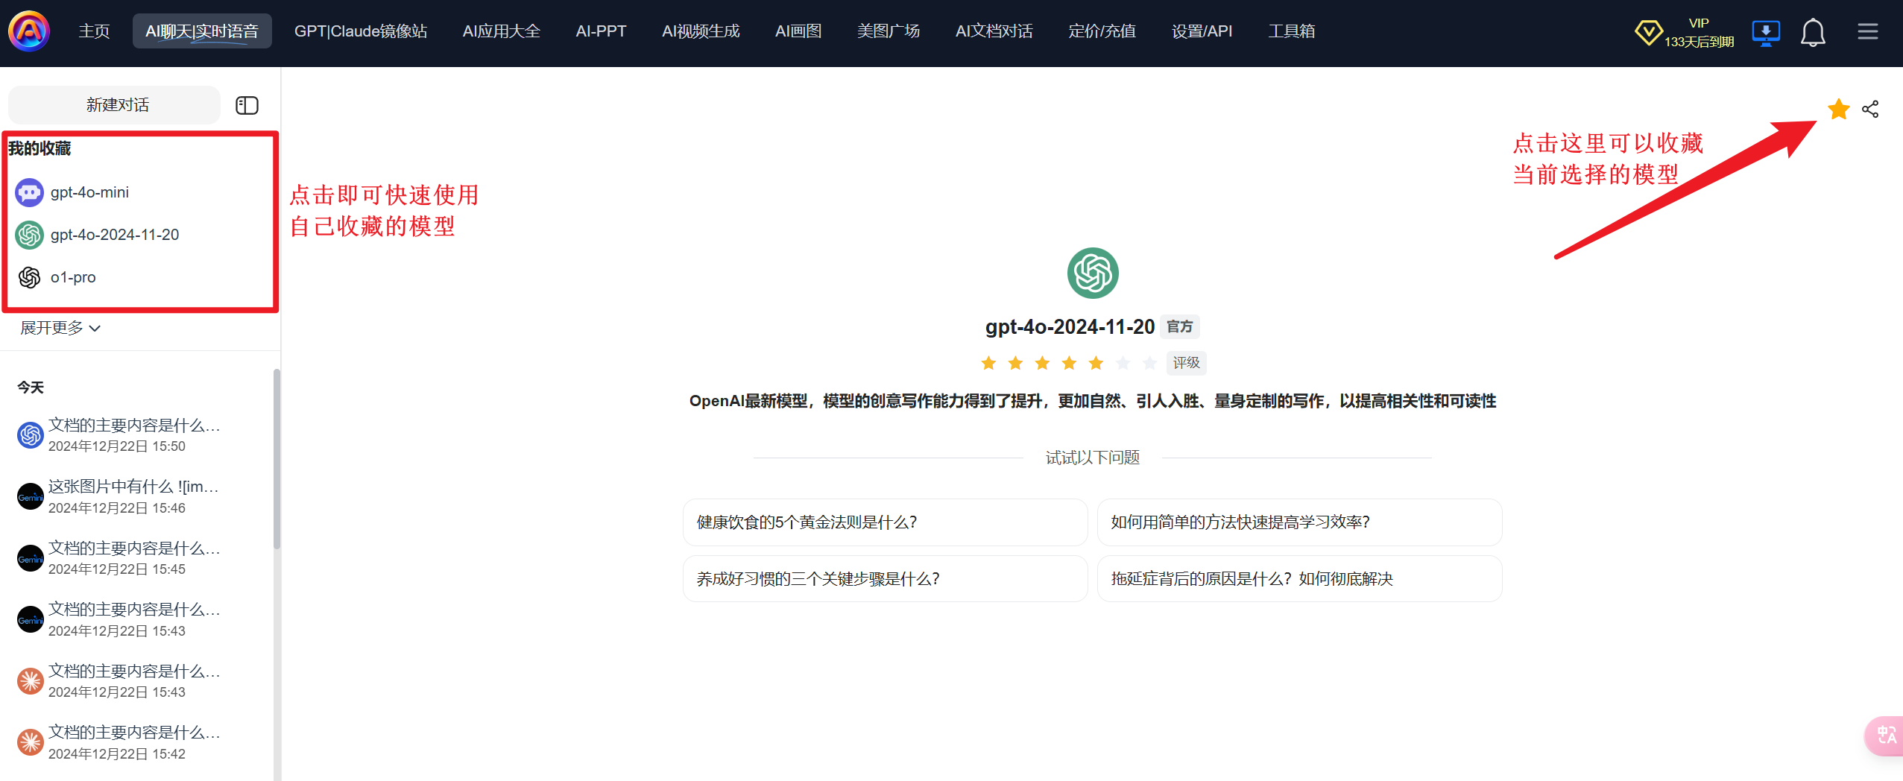Toggle the sidebar collapse icon
The width and height of the screenshot is (1903, 781).
pyautogui.click(x=247, y=105)
